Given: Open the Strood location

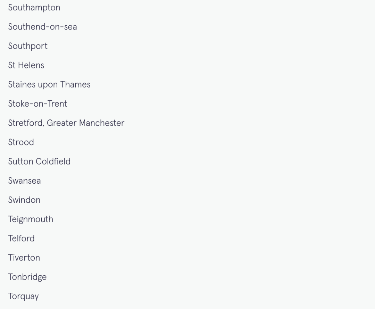Looking at the screenshot, I should pyautogui.click(x=21, y=142).
